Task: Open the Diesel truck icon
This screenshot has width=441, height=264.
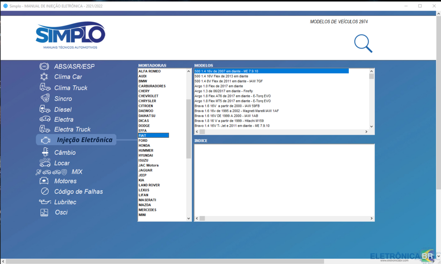Action: coord(45,109)
